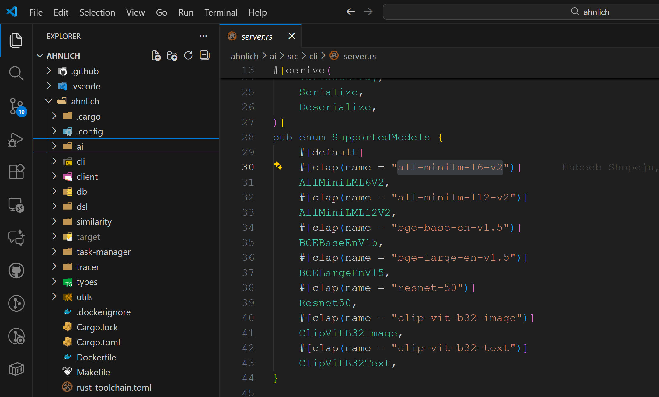Click cli in the breadcrumb path
659x397 pixels.
click(313, 56)
